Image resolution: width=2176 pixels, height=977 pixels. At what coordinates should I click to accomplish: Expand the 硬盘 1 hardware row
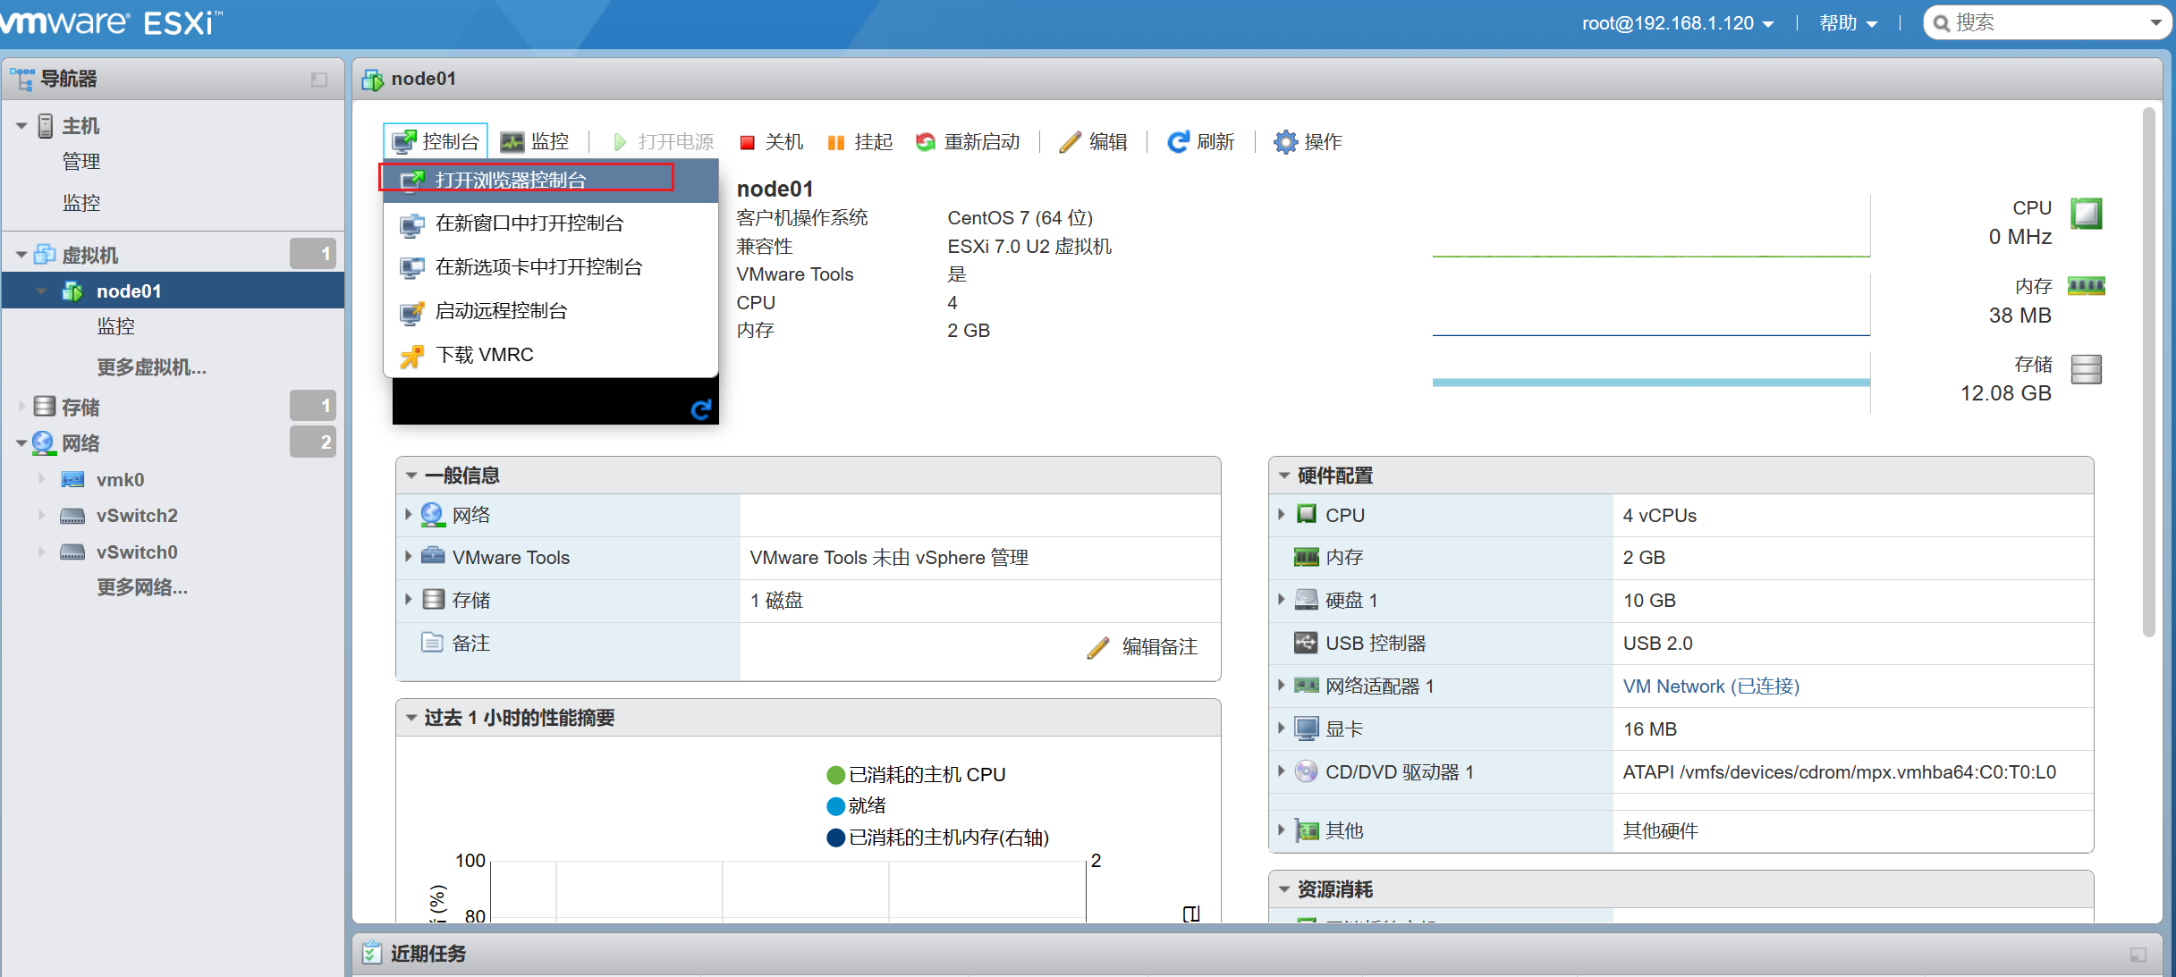[1281, 600]
